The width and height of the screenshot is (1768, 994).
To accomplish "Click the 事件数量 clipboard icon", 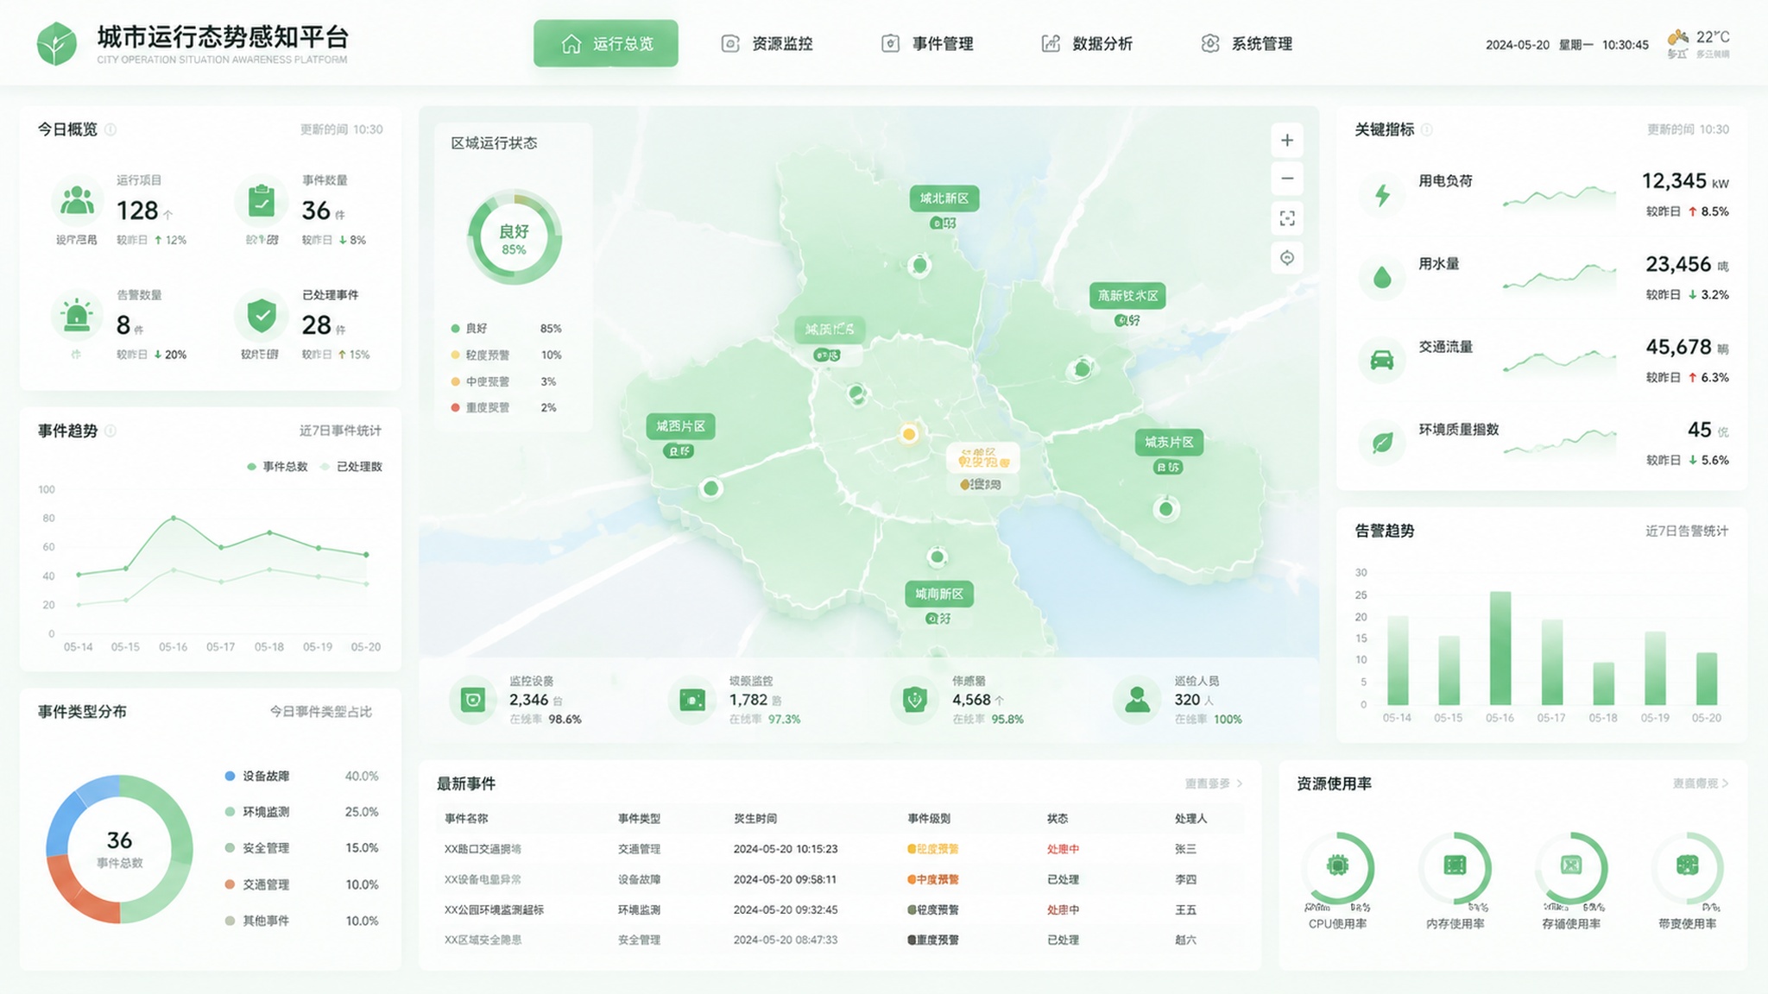I will tap(262, 201).
